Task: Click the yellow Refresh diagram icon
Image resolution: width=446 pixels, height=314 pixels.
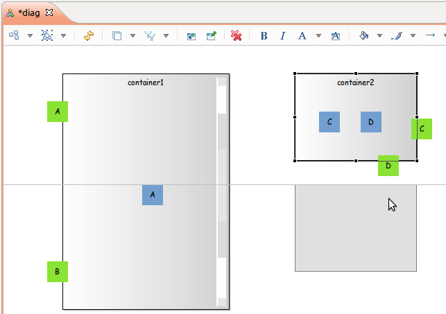Action: [88, 35]
